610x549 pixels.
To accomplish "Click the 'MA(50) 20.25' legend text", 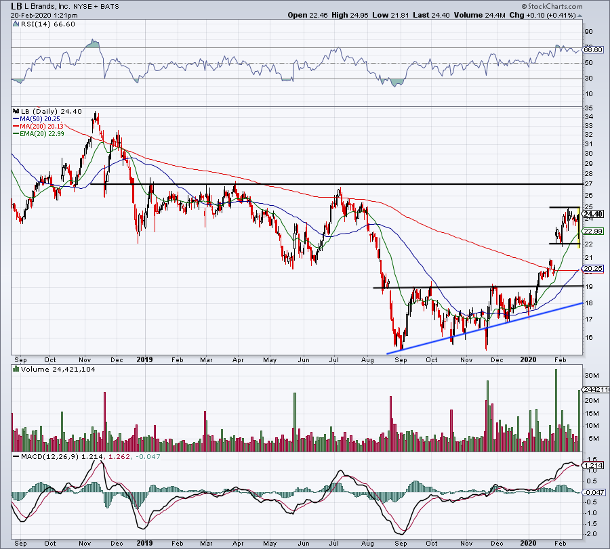I will tap(40, 119).
